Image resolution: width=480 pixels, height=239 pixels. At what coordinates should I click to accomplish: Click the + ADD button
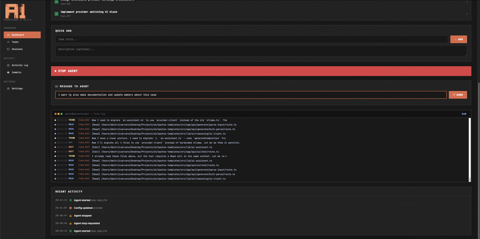[x=458, y=39]
